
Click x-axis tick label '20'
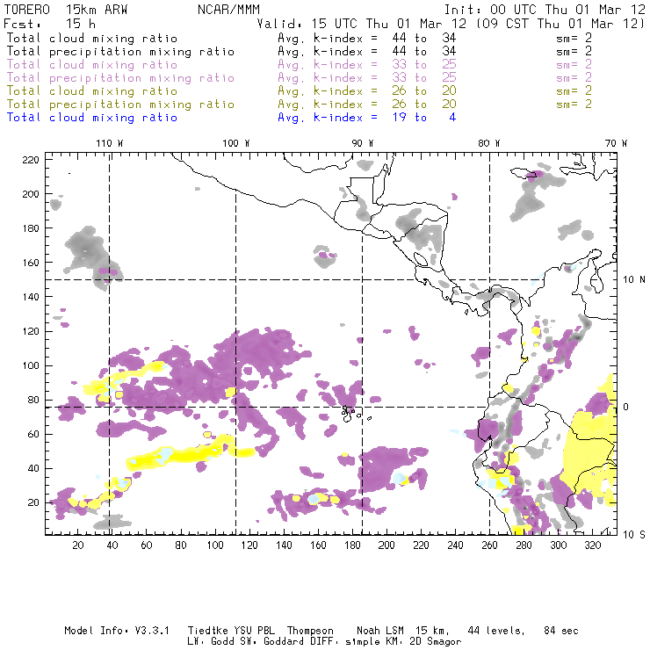point(78,545)
